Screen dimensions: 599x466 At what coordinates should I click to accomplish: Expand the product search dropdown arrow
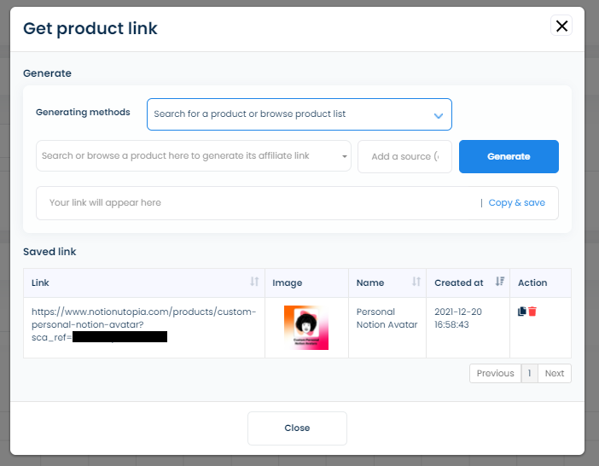click(x=344, y=156)
